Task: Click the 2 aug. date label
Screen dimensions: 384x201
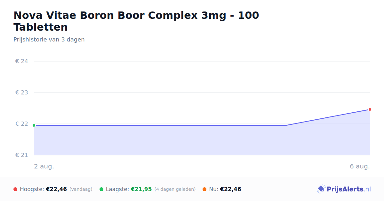Action: 44,167
